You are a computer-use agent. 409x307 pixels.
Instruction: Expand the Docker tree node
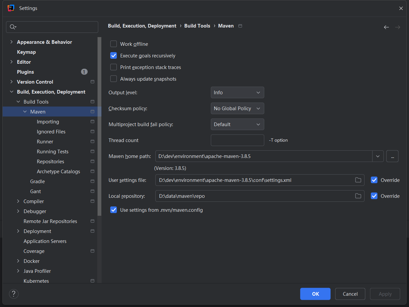point(18,261)
